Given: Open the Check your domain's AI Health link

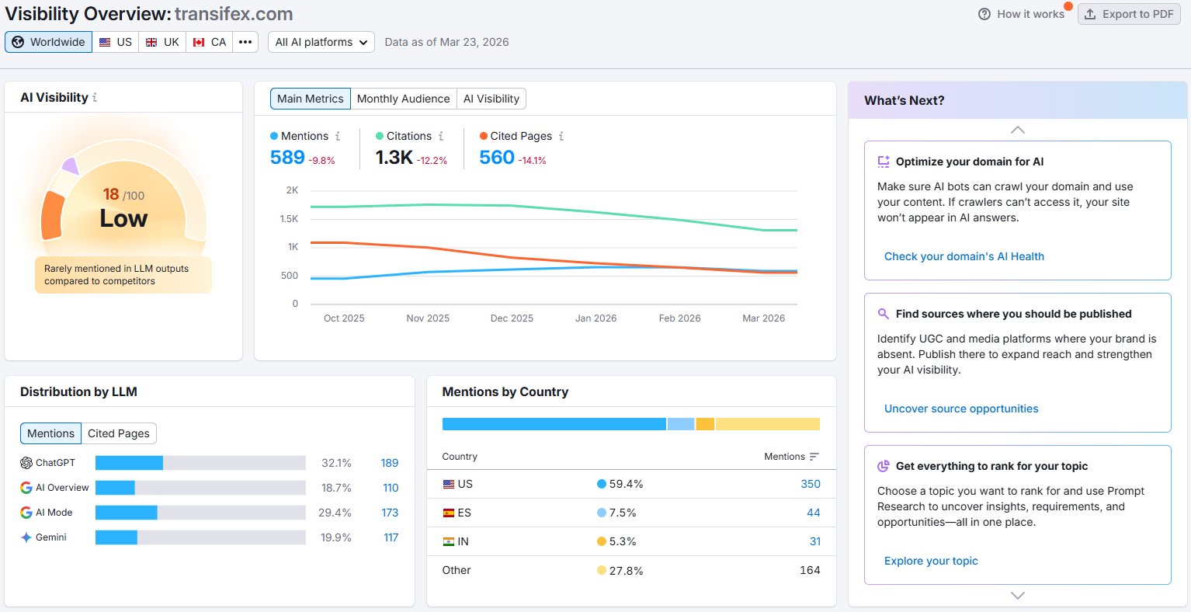Looking at the screenshot, I should pos(964,256).
